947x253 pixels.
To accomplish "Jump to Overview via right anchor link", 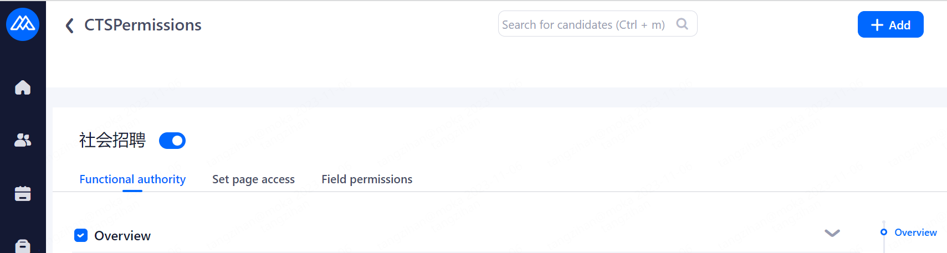I will (915, 233).
